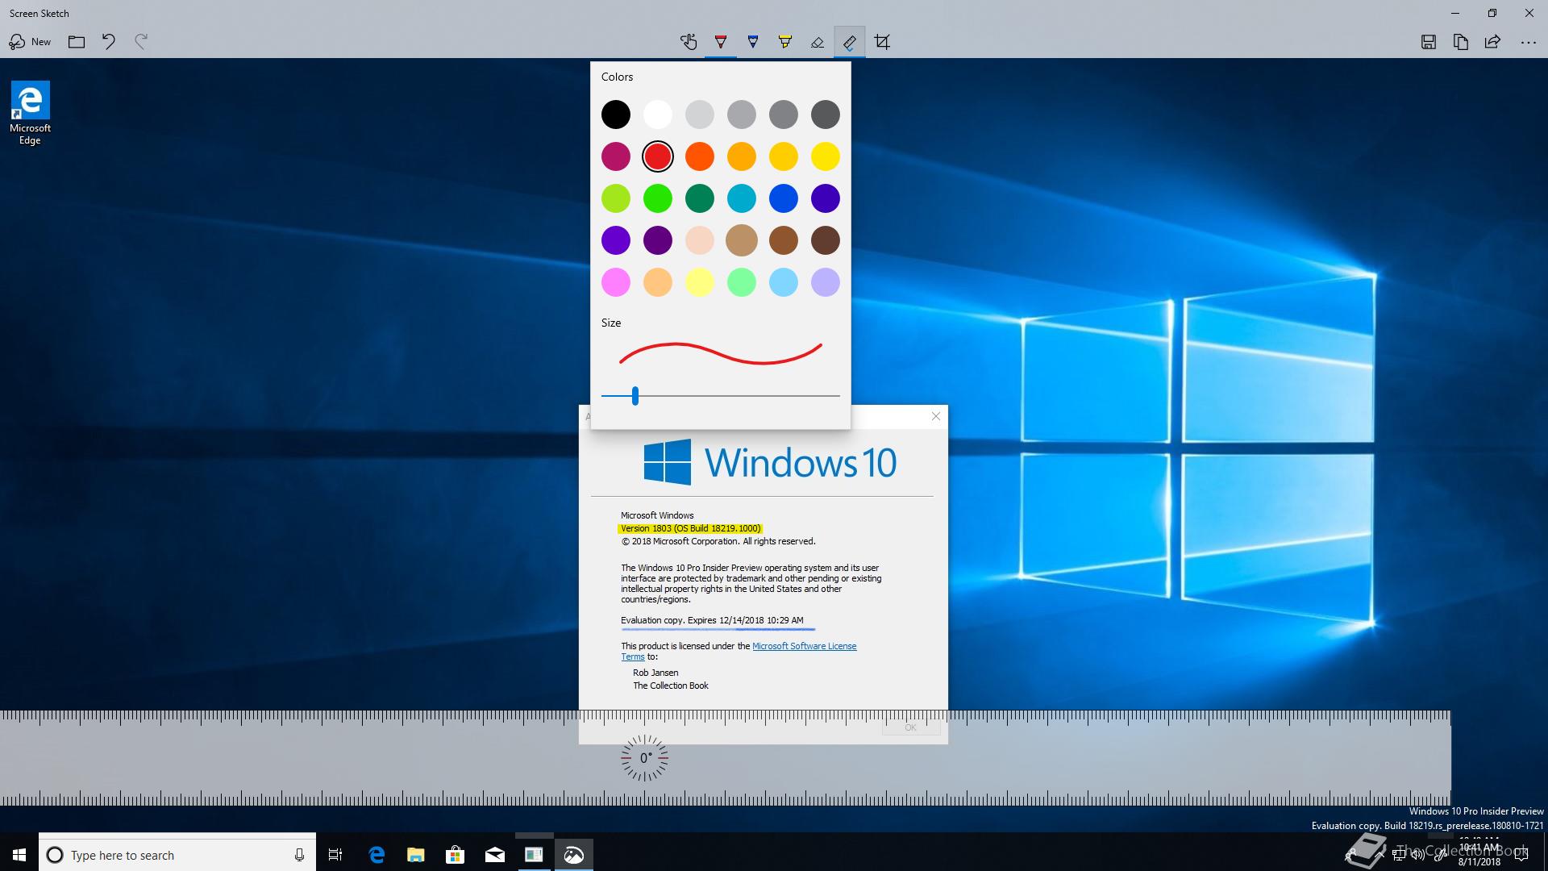Click the Microsoft Edge desktop shortcut
The height and width of the screenshot is (871, 1548).
pyautogui.click(x=30, y=113)
